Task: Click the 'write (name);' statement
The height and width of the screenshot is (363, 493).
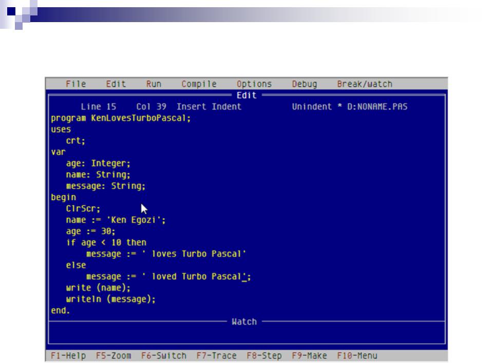Action: (99, 288)
